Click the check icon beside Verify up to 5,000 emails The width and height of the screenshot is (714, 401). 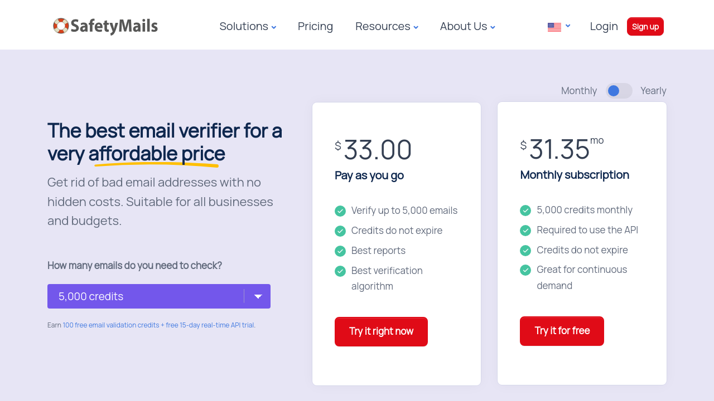pyautogui.click(x=340, y=211)
